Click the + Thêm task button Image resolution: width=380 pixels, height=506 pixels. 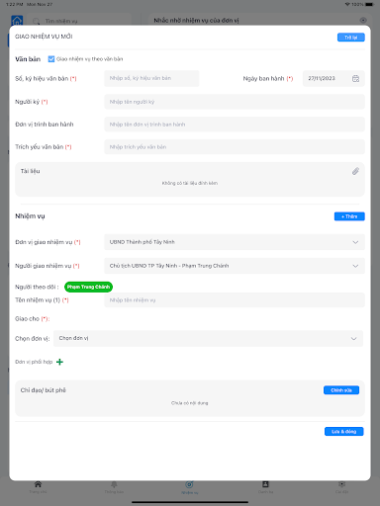[x=349, y=216]
